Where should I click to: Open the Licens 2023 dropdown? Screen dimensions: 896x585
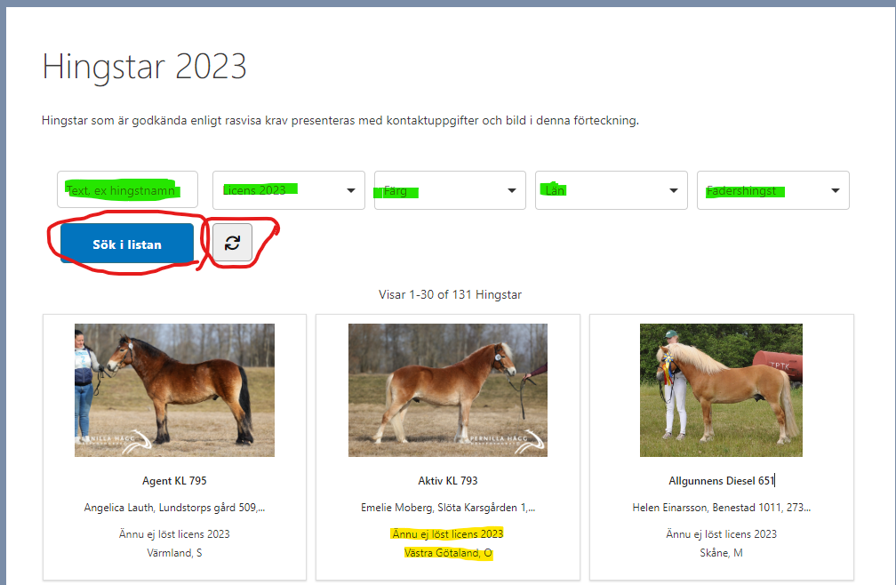(x=289, y=190)
